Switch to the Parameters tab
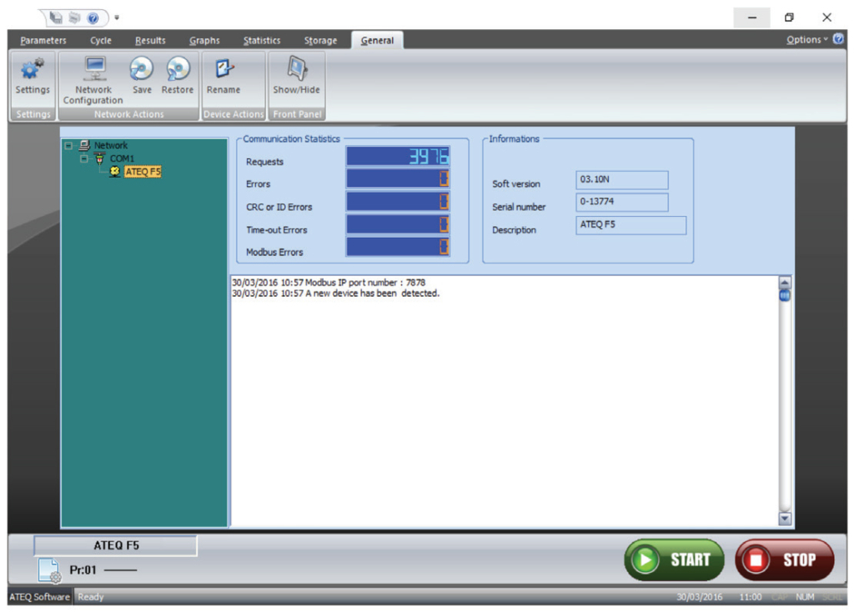This screenshot has height=612, width=854. (43, 40)
